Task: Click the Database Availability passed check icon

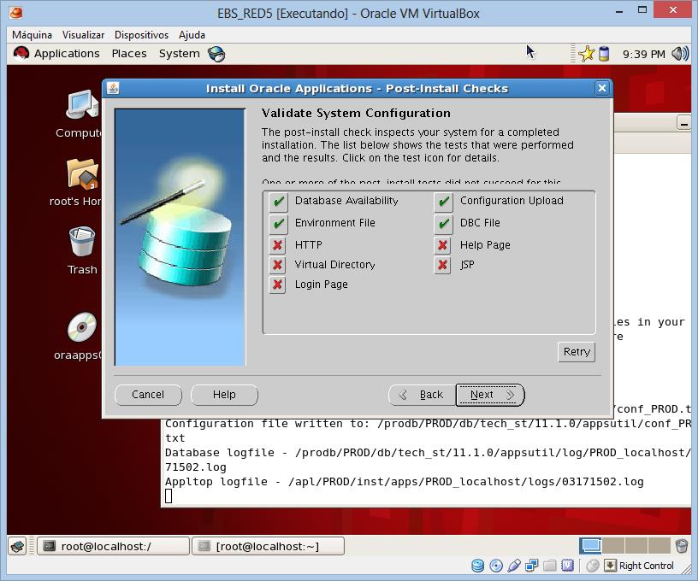Action: click(x=278, y=202)
